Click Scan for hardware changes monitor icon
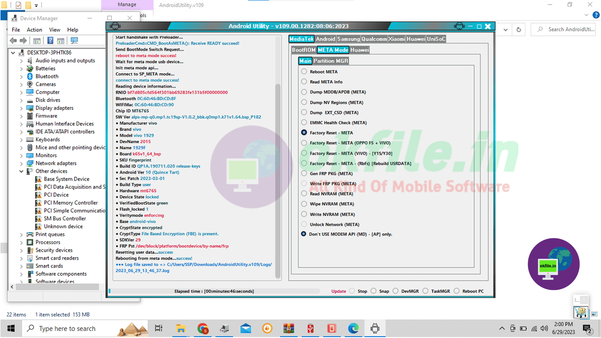 pyautogui.click(x=74, y=41)
